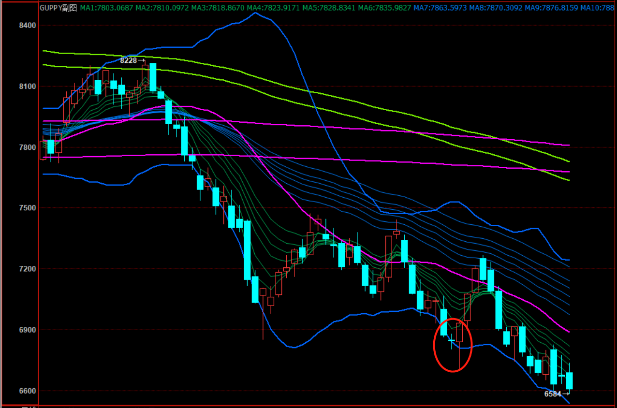Click the 7200 price axis label
This screenshot has width=617, height=408.
[x=28, y=269]
